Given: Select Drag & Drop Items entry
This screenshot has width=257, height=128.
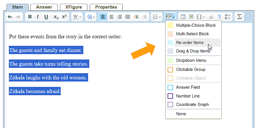Looking at the screenshot, I should pos(193,51).
